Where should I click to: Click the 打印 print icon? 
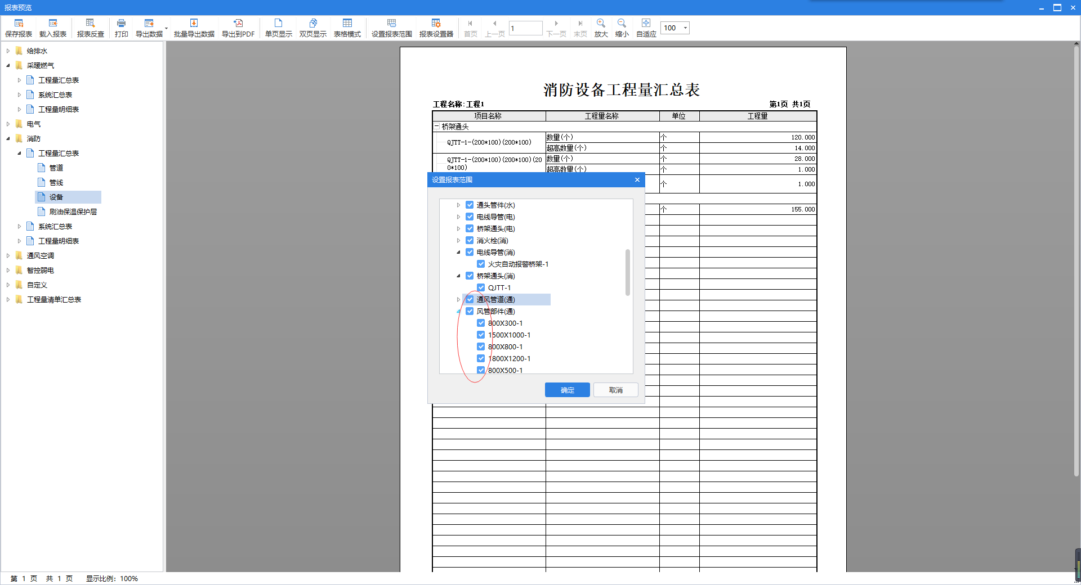(x=121, y=23)
